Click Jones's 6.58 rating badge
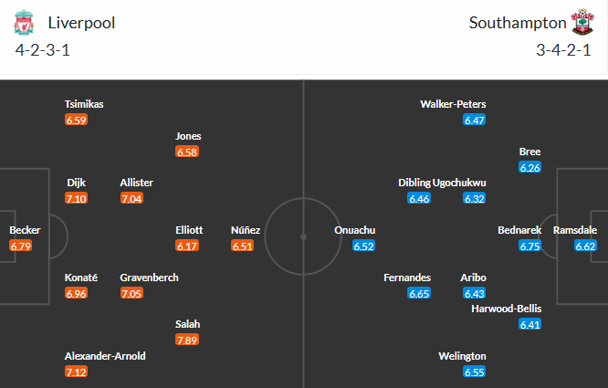 187,152
